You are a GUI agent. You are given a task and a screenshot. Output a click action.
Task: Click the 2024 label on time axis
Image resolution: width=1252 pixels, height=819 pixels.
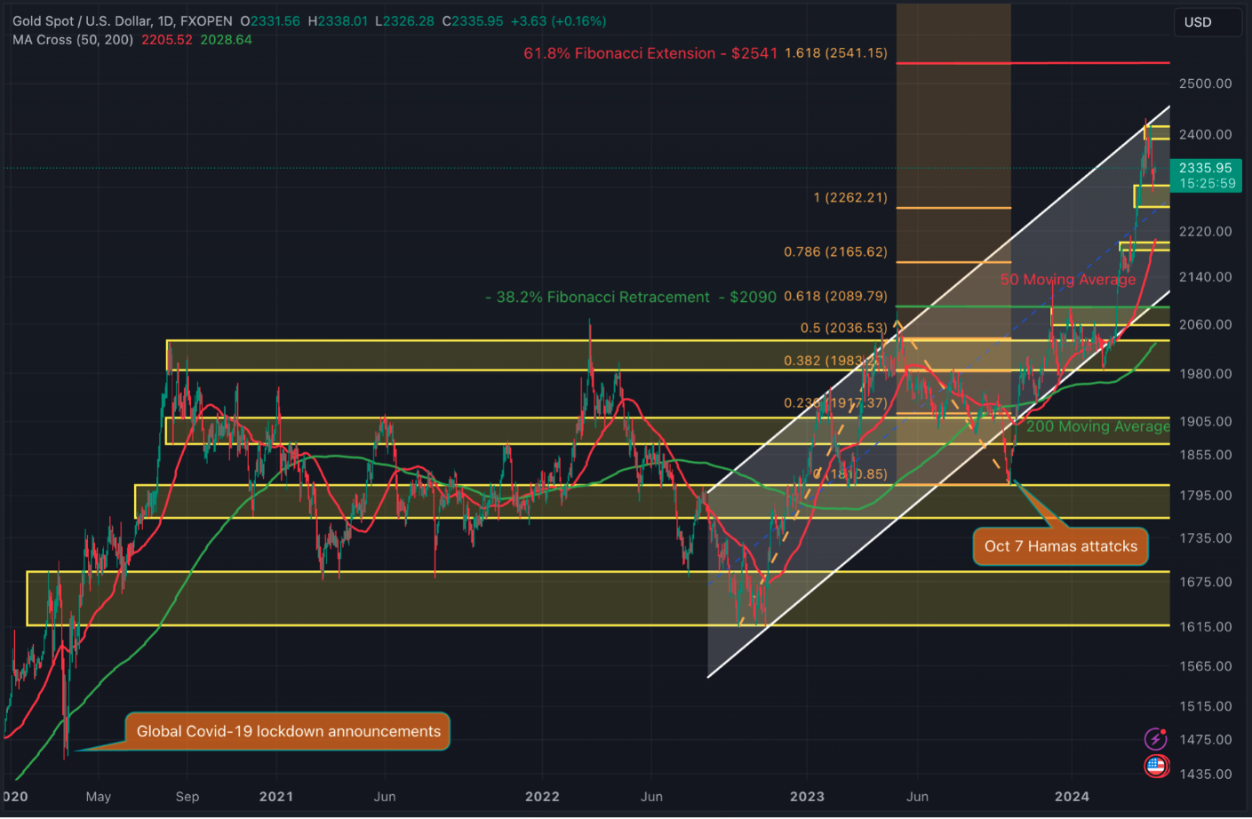coord(1073,797)
